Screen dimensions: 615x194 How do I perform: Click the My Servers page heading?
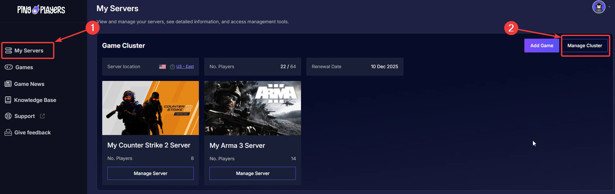(117, 9)
